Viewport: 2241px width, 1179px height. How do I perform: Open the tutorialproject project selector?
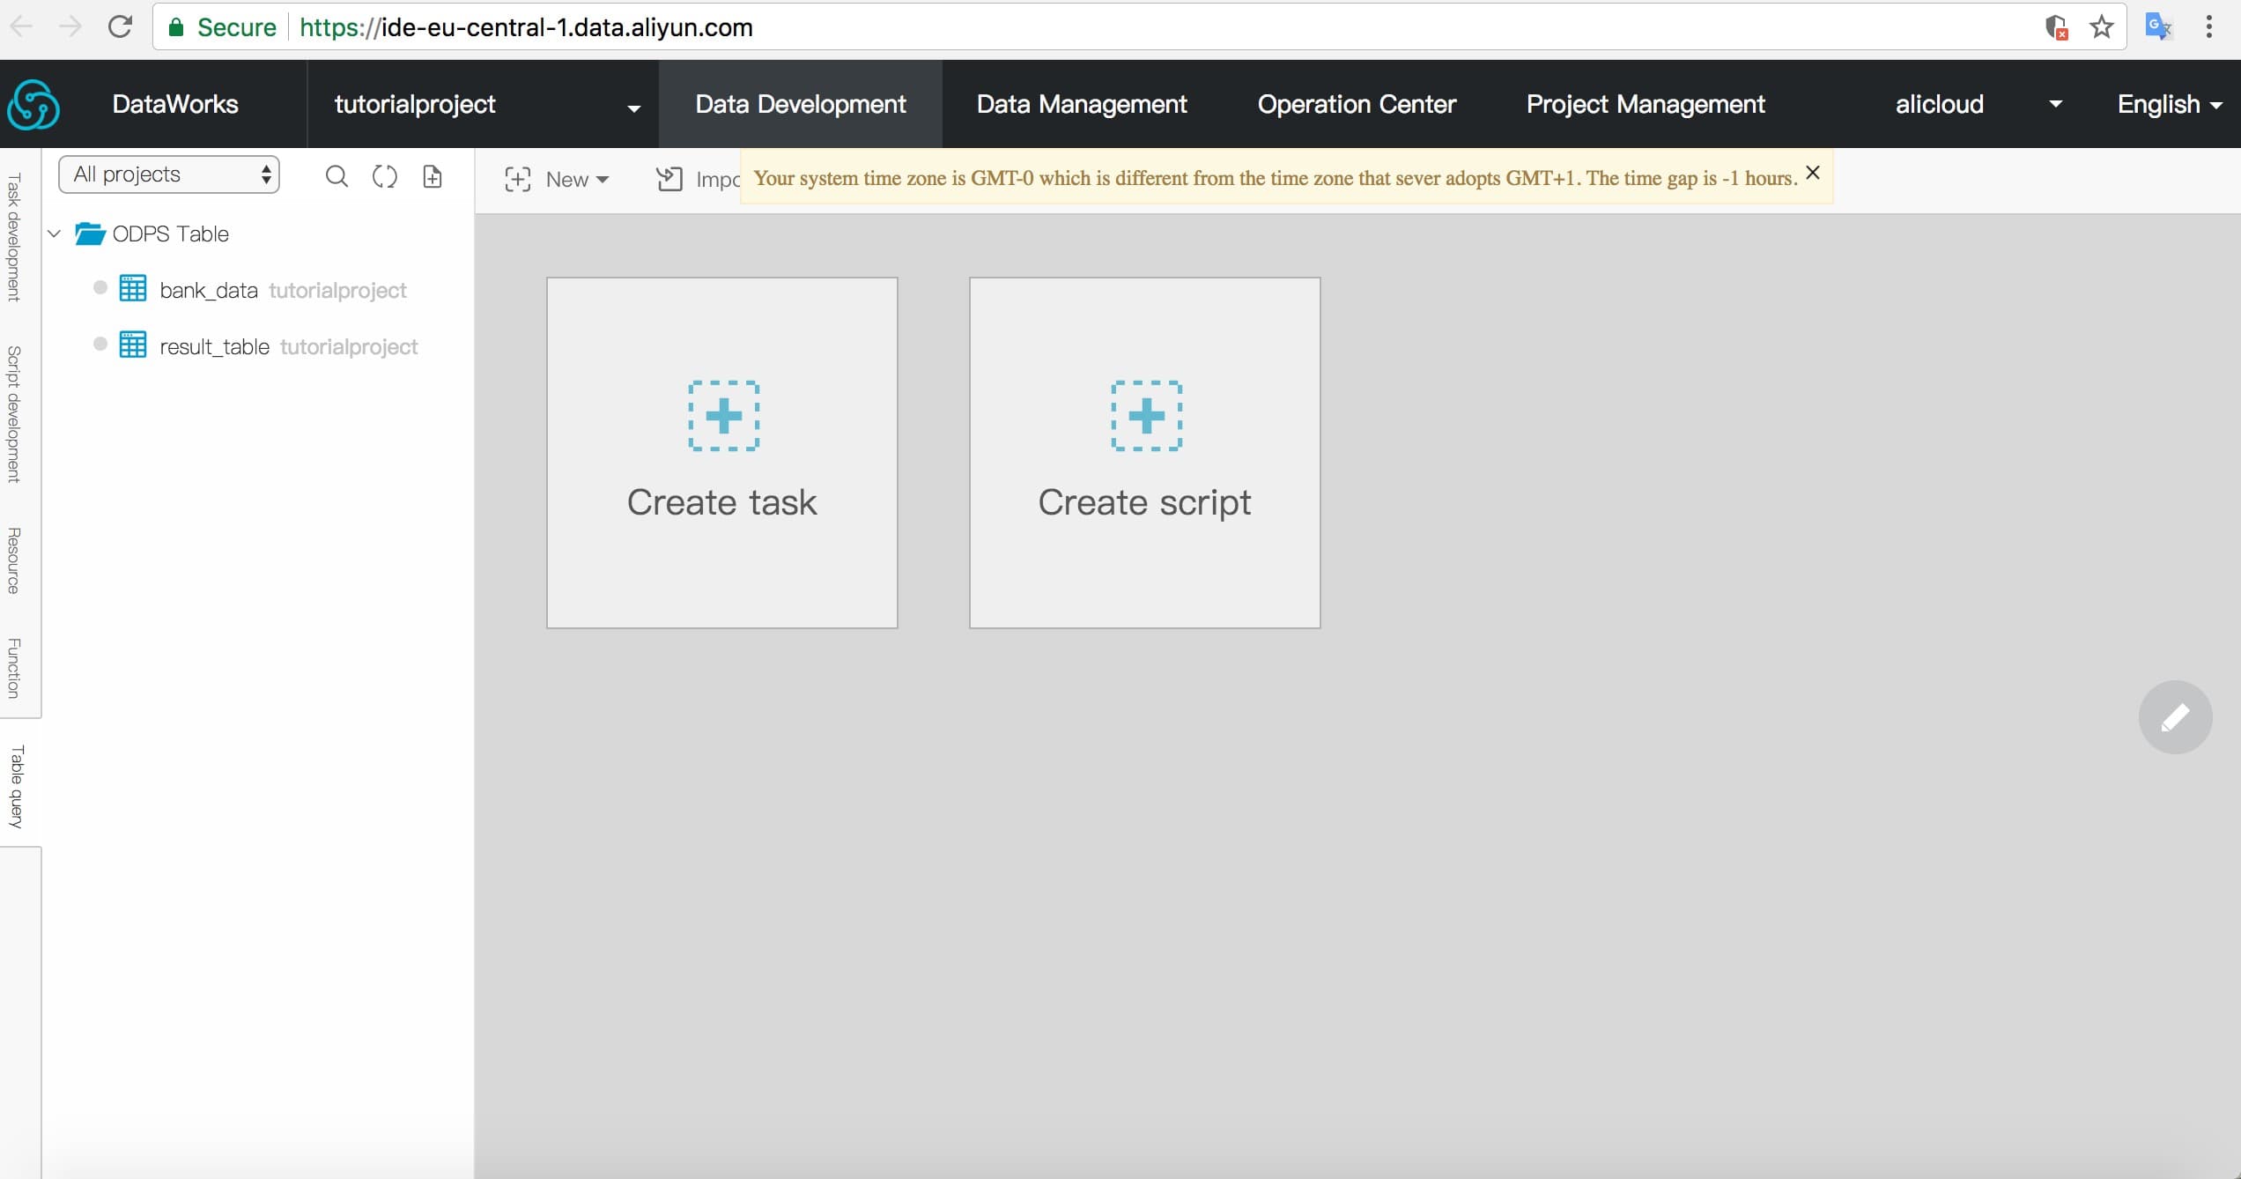coord(483,104)
